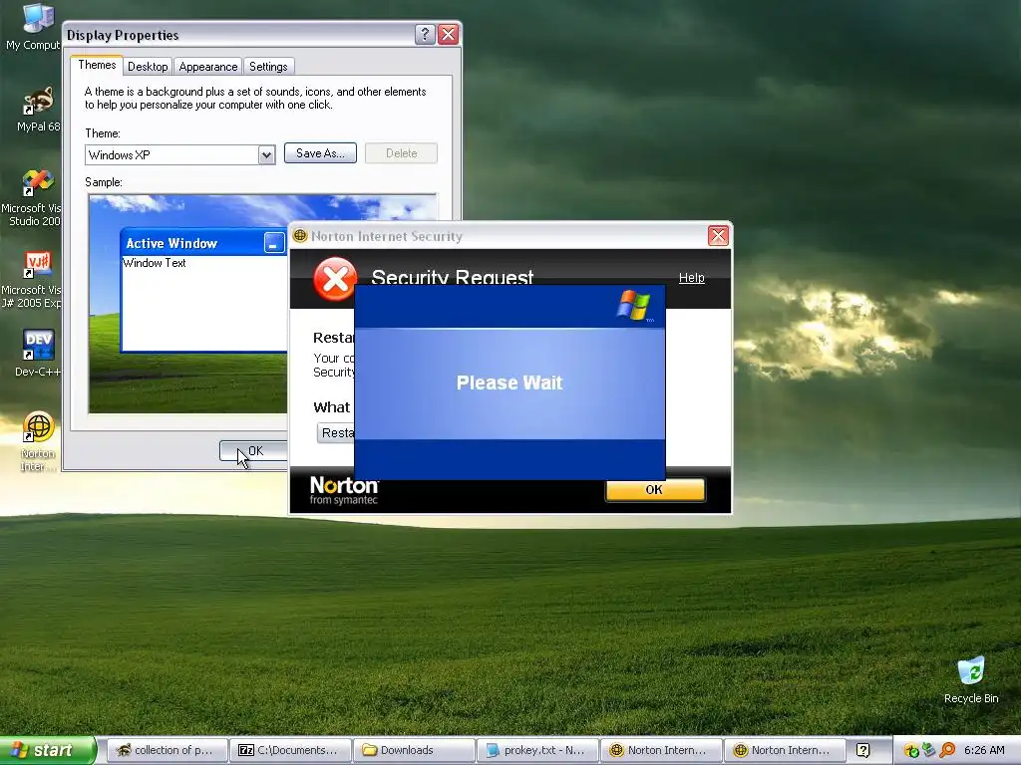This screenshot has width=1021, height=765.
Task: Click the red X error icon in Norton dialog
Action: [335, 279]
